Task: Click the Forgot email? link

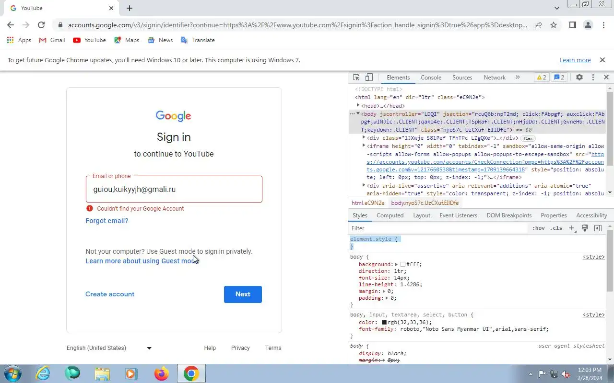Action: (107, 221)
